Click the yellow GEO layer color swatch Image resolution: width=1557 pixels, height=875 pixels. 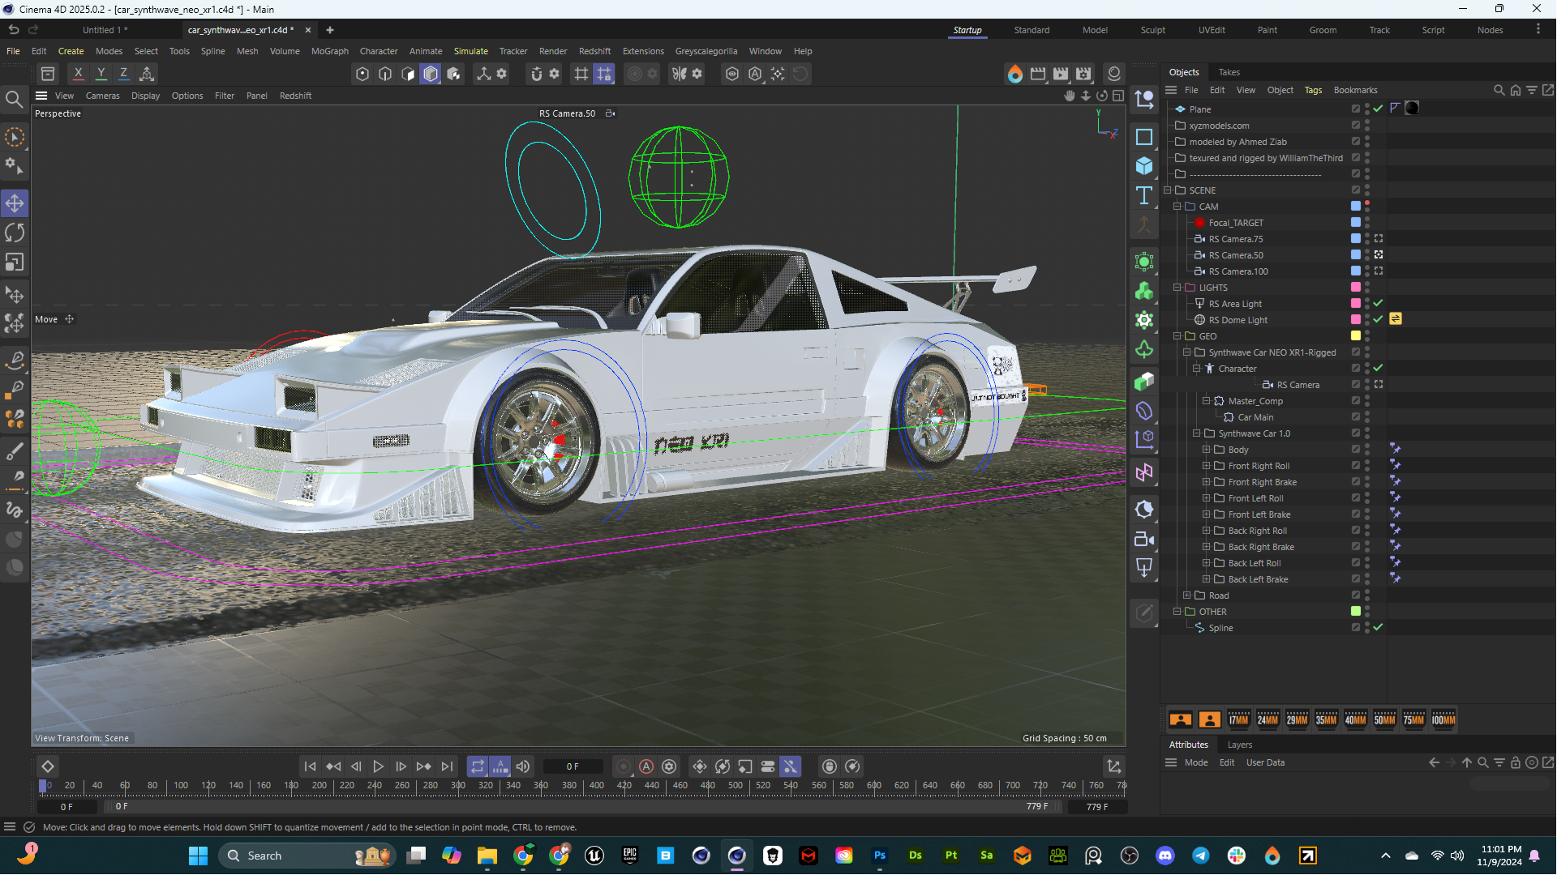coord(1355,335)
